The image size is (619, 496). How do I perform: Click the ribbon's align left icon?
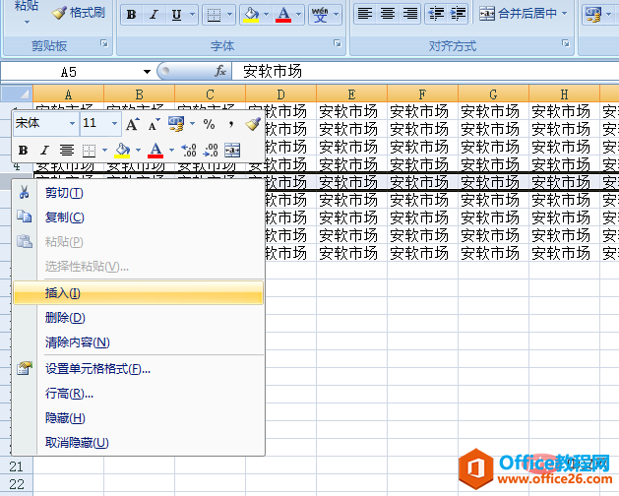click(364, 14)
